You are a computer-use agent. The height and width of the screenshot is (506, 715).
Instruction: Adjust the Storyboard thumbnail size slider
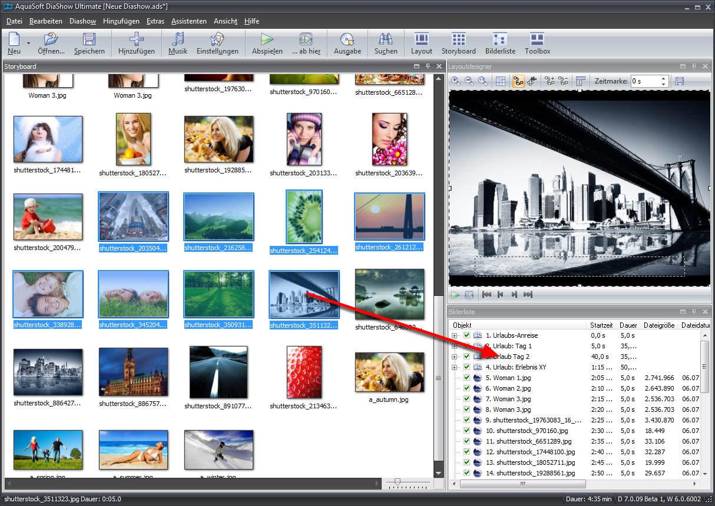click(398, 482)
